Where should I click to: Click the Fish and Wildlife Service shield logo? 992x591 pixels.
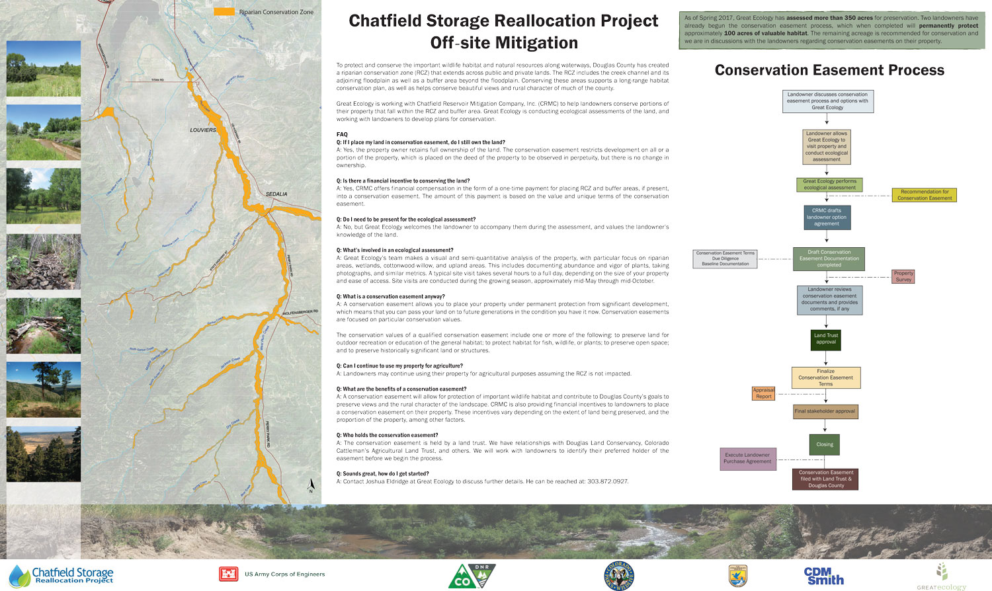point(737,575)
